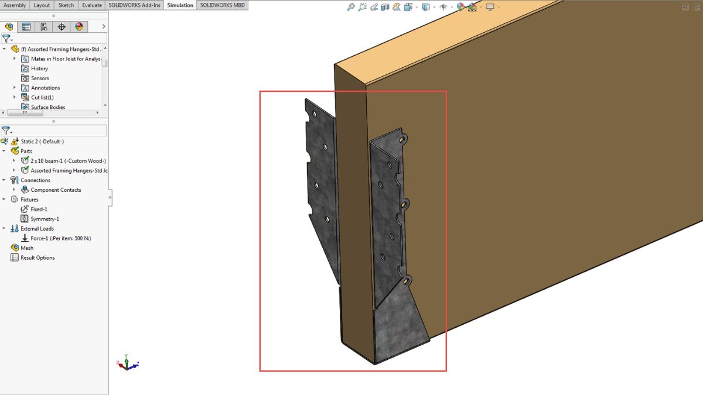Image resolution: width=703 pixels, height=395 pixels.
Task: Select the Fixed-1 fixture
Action: coord(39,209)
